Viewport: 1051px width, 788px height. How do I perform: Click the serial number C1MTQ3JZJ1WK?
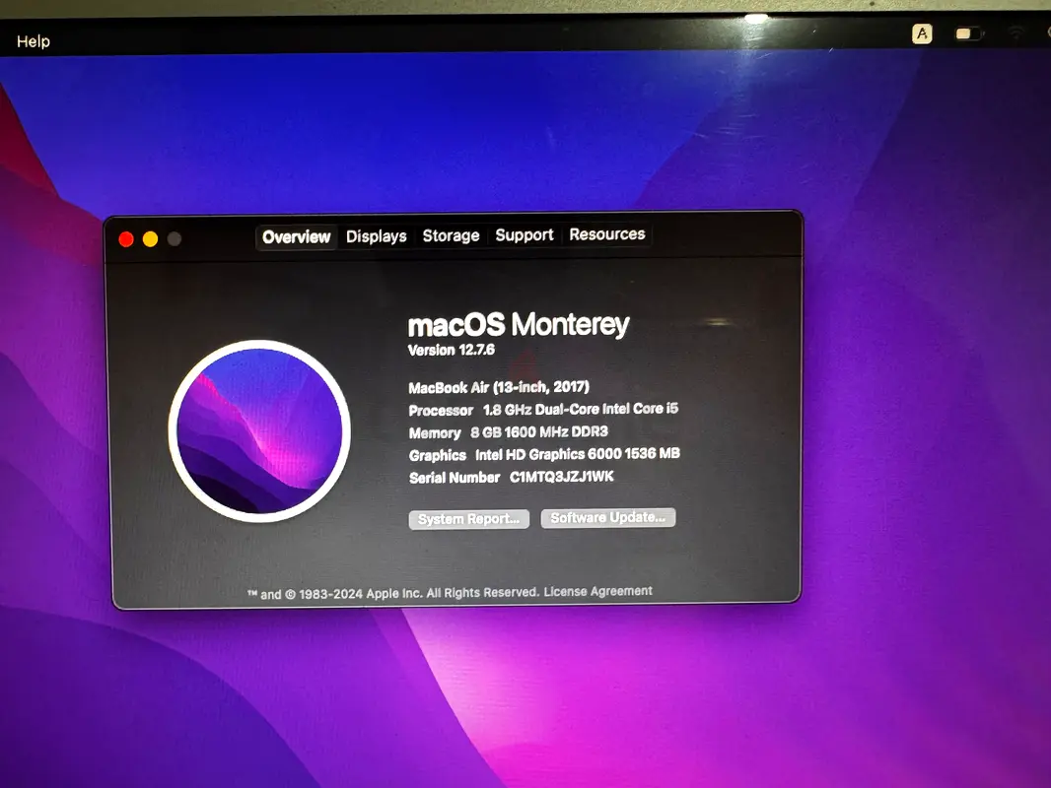[562, 477]
